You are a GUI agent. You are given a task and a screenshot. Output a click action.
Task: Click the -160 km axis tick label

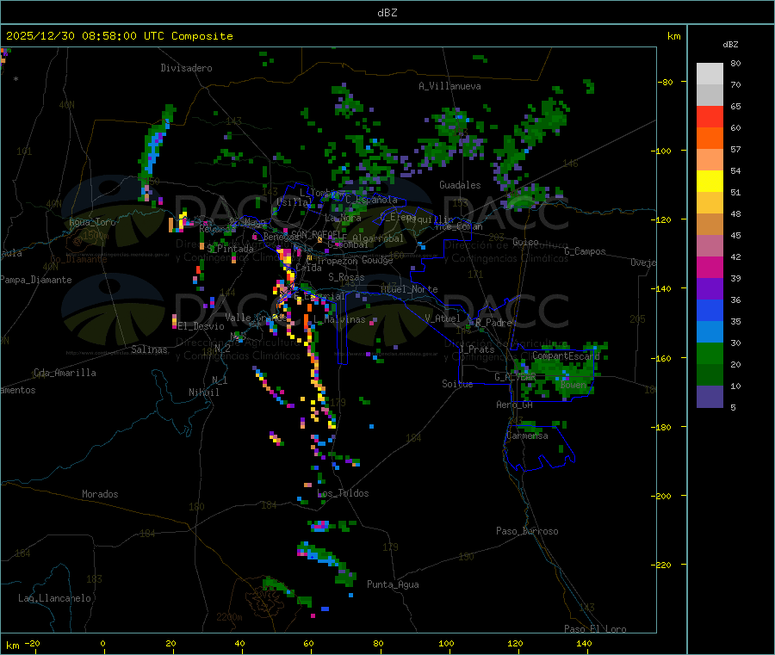coord(660,358)
